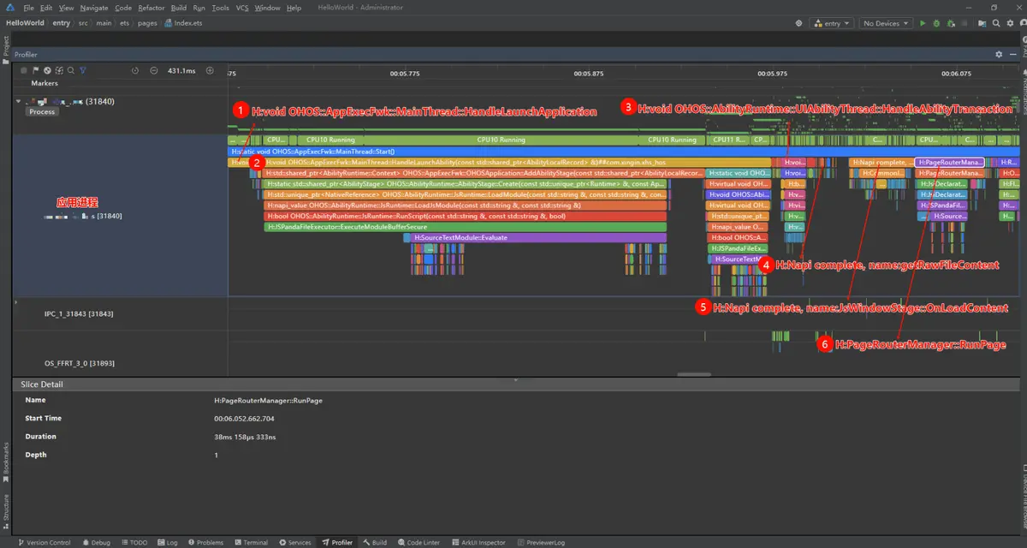
Task: Expand the IPC_1_31843 thread row
Action: pos(17,302)
